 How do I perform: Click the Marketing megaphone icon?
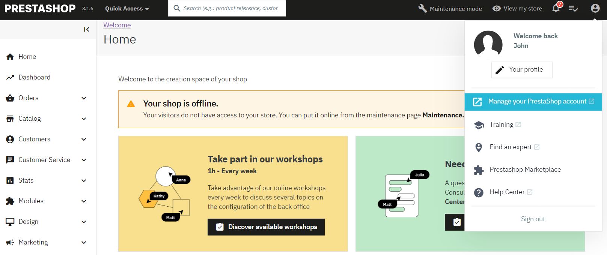10,242
